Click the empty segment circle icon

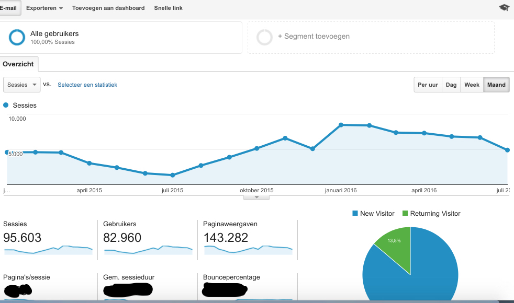(264, 37)
